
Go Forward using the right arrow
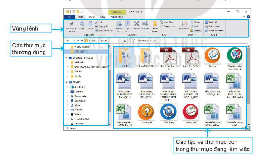pos(74,41)
